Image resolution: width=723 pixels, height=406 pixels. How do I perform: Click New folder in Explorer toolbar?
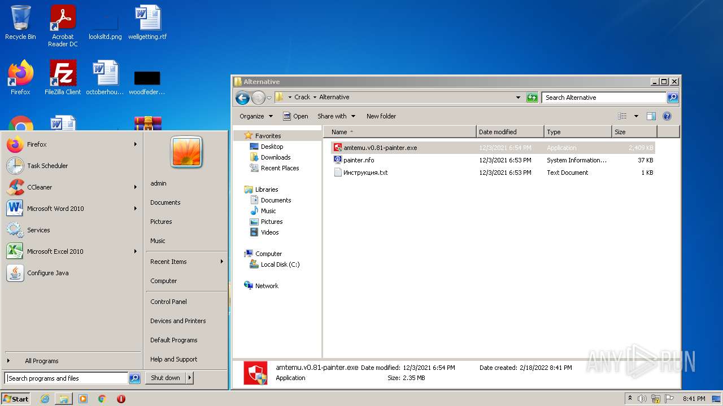(381, 116)
